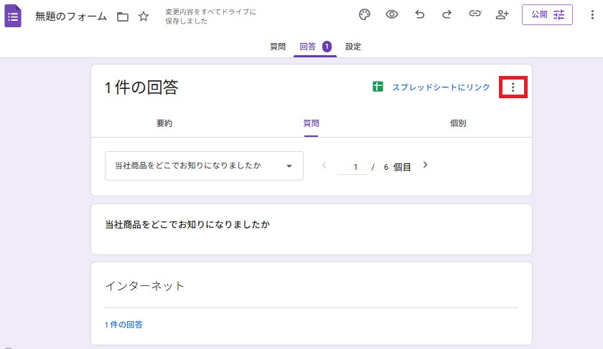Click the move to folder icon
Image resolution: width=603 pixels, height=349 pixels.
(x=123, y=16)
